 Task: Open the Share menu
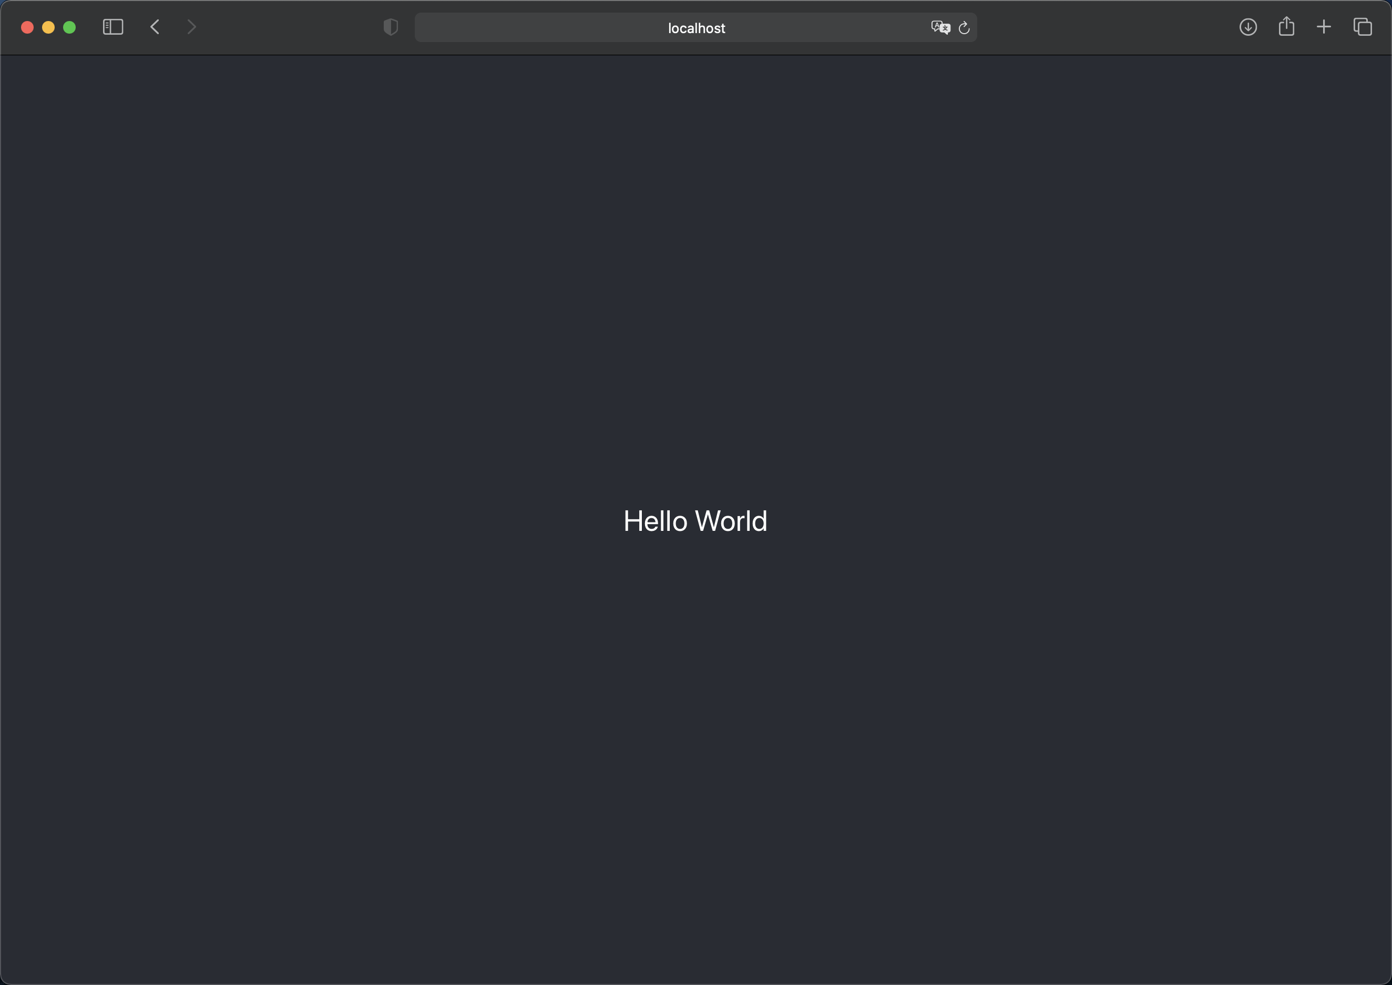[x=1286, y=27]
